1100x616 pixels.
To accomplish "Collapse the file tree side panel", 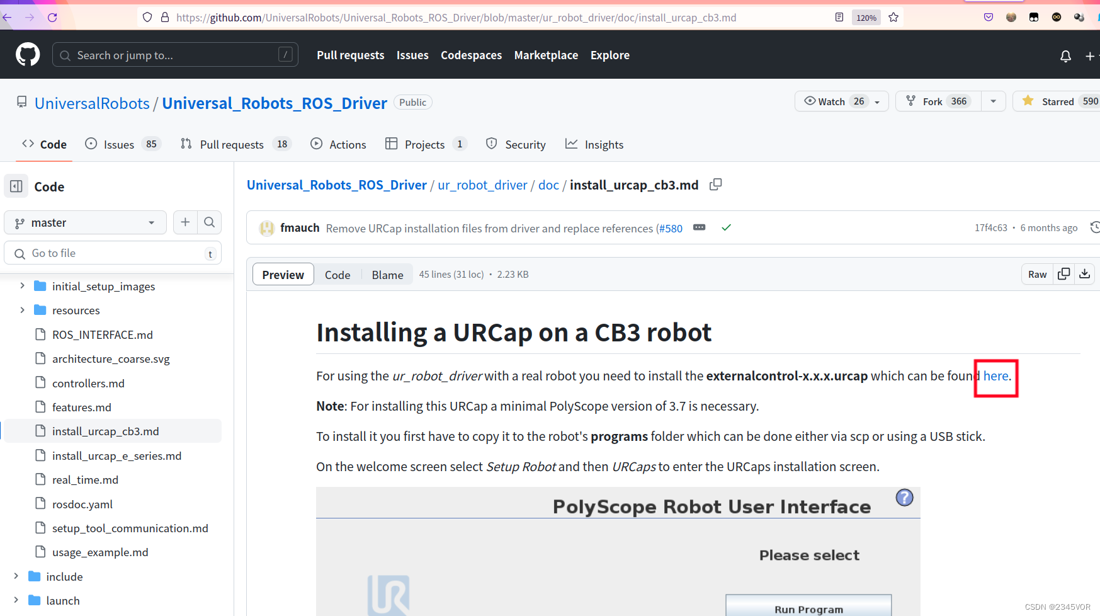I will coord(15,186).
